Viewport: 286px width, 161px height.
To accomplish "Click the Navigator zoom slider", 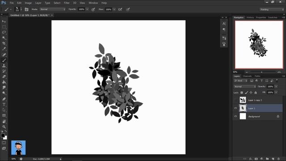I will tap(261, 72).
